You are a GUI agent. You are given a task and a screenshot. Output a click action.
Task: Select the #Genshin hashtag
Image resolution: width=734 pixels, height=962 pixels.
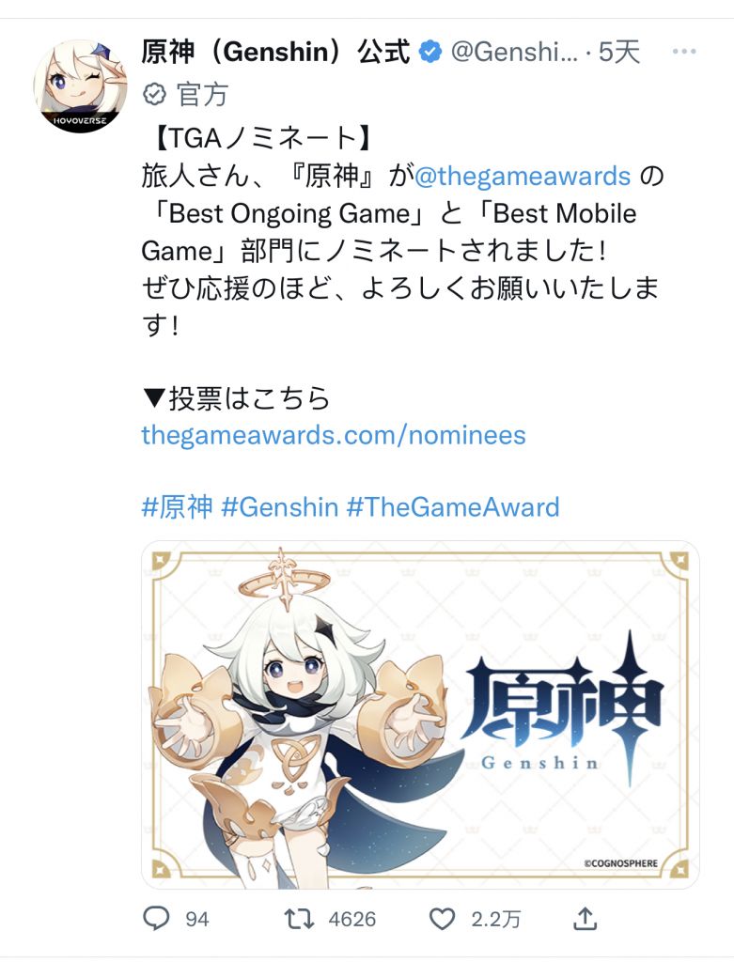coord(280,507)
